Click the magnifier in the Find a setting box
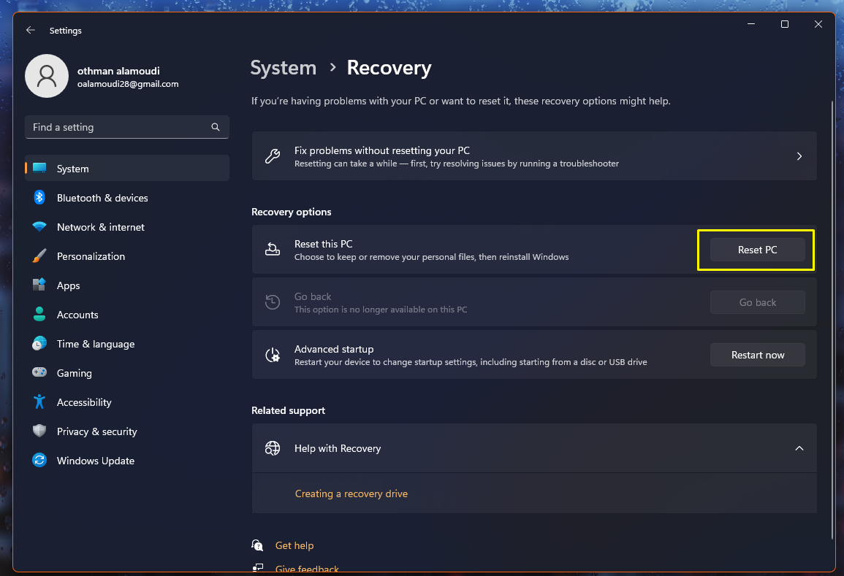This screenshot has height=576, width=844. [216, 126]
